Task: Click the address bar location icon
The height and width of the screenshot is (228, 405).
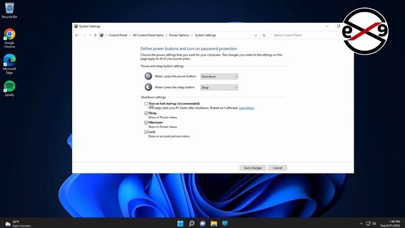Action: (101, 35)
